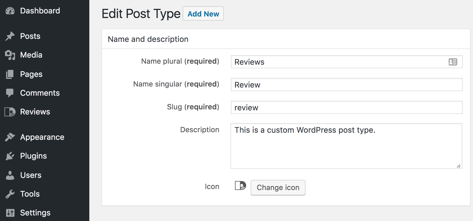
Task: Click the Posts pushpin icon
Action: (10, 36)
